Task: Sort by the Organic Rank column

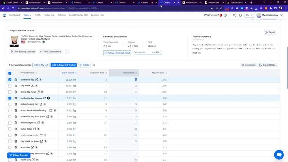Action: click(130, 73)
